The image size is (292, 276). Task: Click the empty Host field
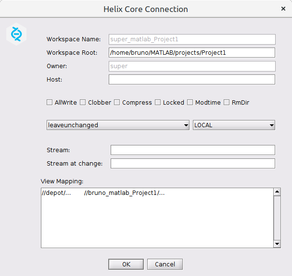pyautogui.click(x=192, y=80)
